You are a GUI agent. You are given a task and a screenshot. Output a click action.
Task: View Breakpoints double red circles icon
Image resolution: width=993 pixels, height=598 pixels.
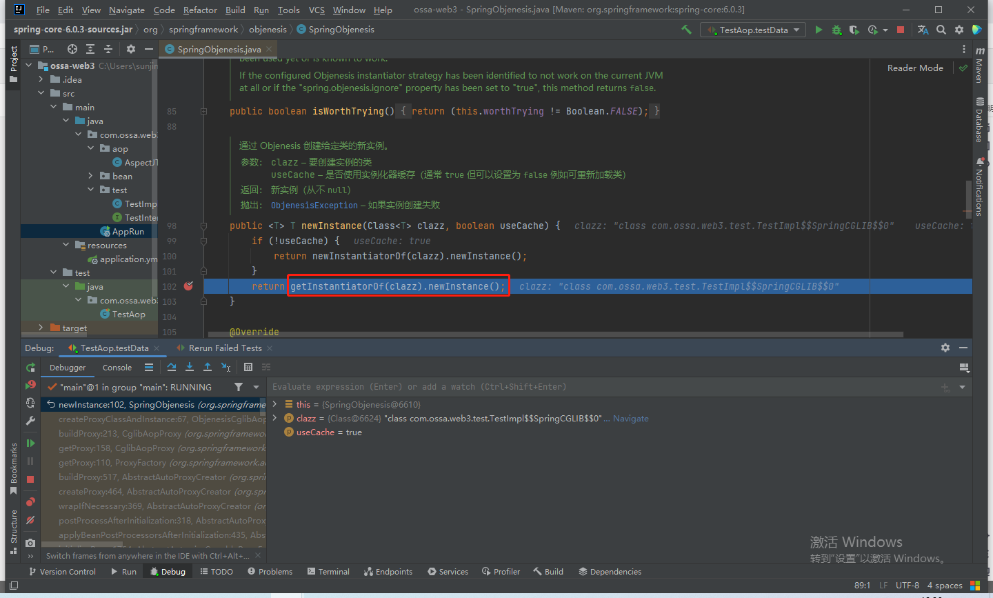pos(30,502)
